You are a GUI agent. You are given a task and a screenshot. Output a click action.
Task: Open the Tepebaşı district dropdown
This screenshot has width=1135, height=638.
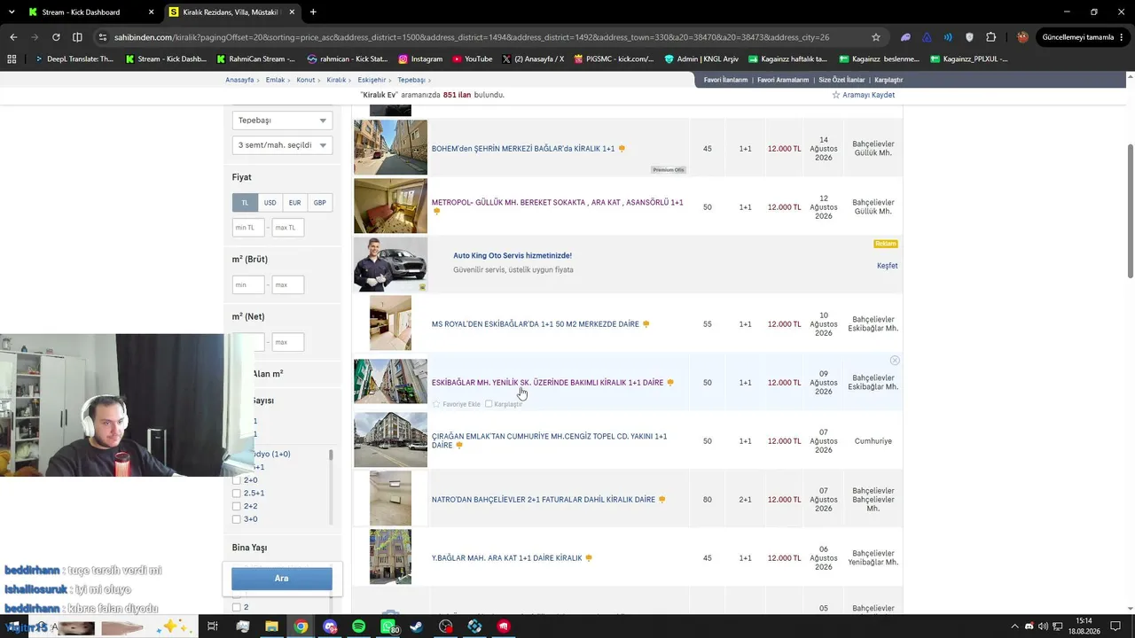click(x=282, y=121)
